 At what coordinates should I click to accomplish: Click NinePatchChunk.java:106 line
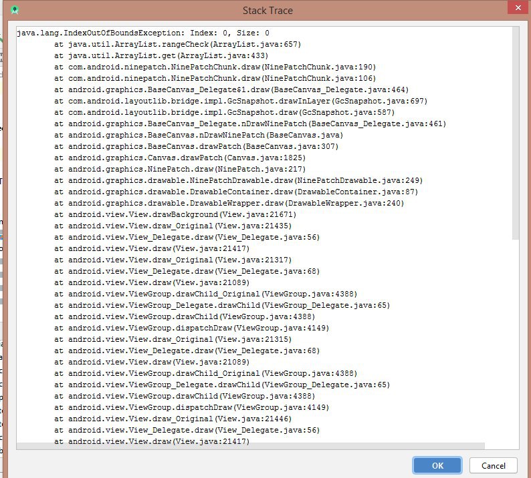point(215,78)
